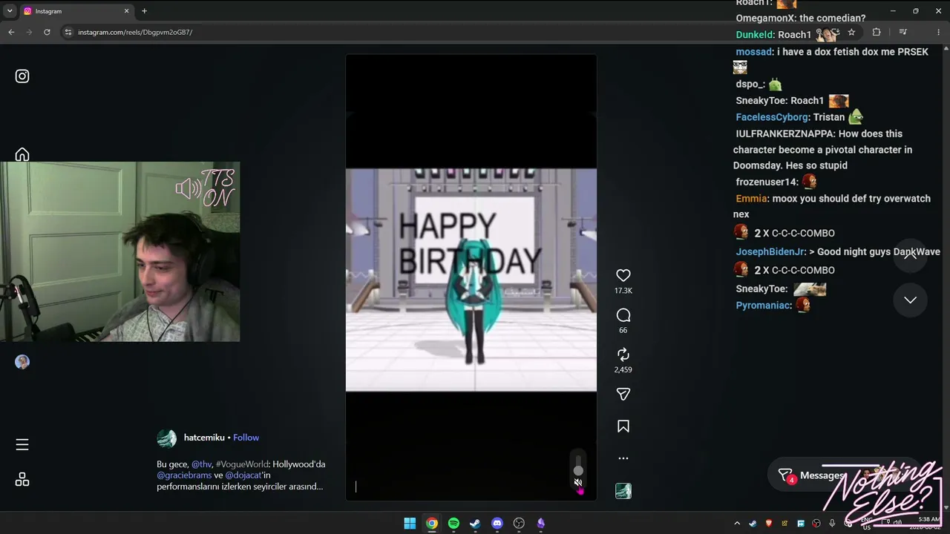The width and height of the screenshot is (950, 534).
Task: Share the reel via paper plane icon
Action: [x=623, y=394]
